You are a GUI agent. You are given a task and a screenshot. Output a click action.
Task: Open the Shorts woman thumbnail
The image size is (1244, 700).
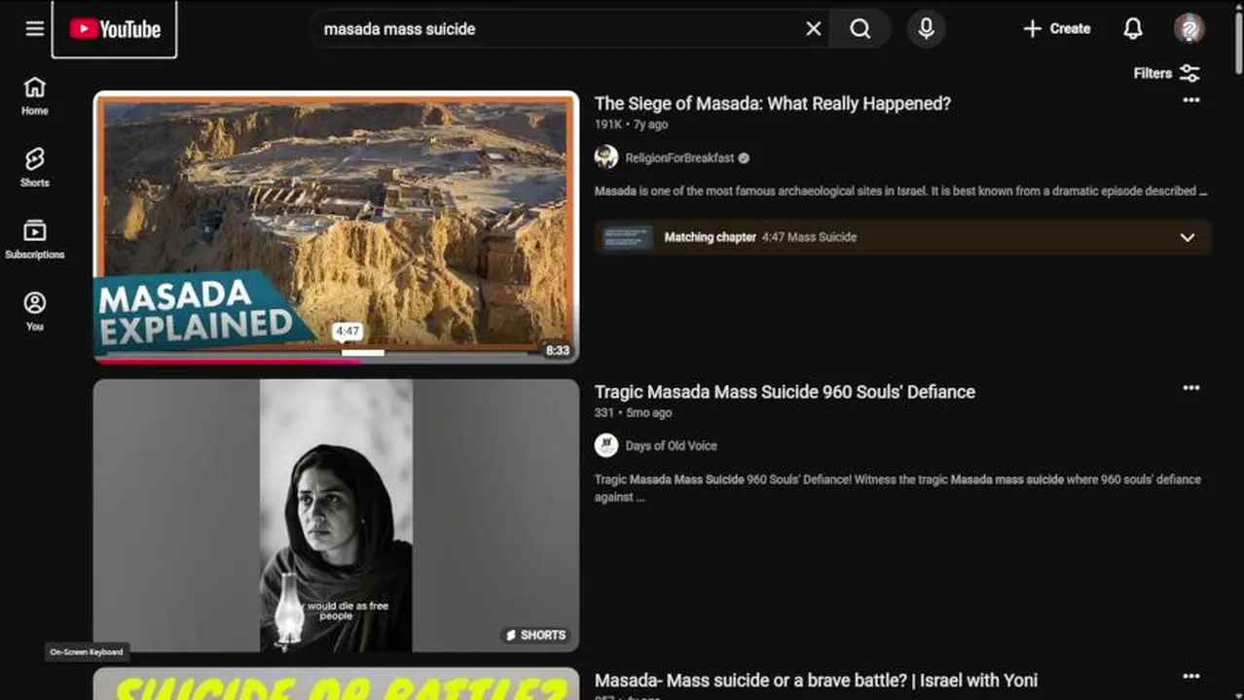(x=336, y=515)
